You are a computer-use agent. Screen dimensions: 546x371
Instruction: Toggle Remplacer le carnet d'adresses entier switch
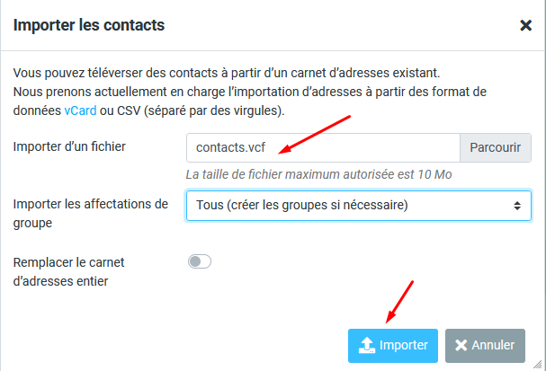[x=200, y=261]
